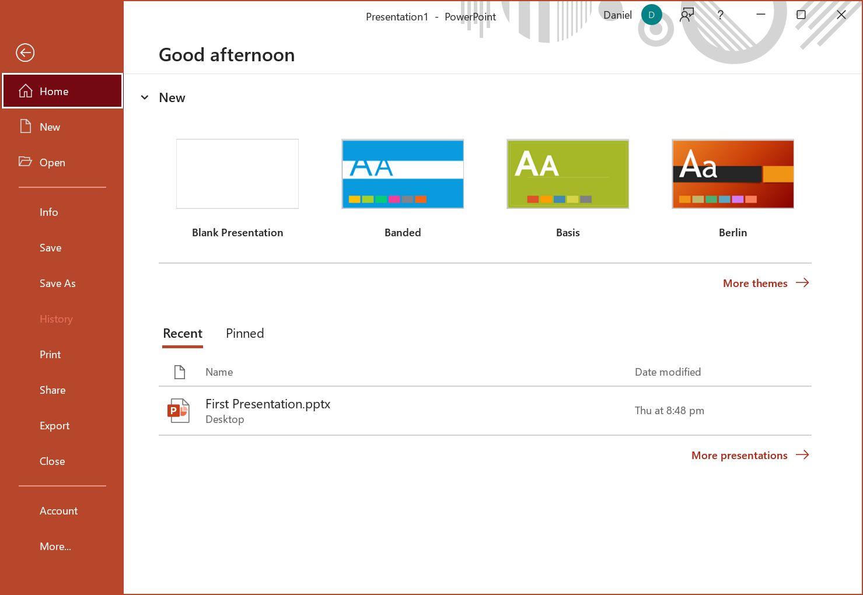The height and width of the screenshot is (595, 863).
Task: Collapse the New section chevron
Action: tap(145, 97)
